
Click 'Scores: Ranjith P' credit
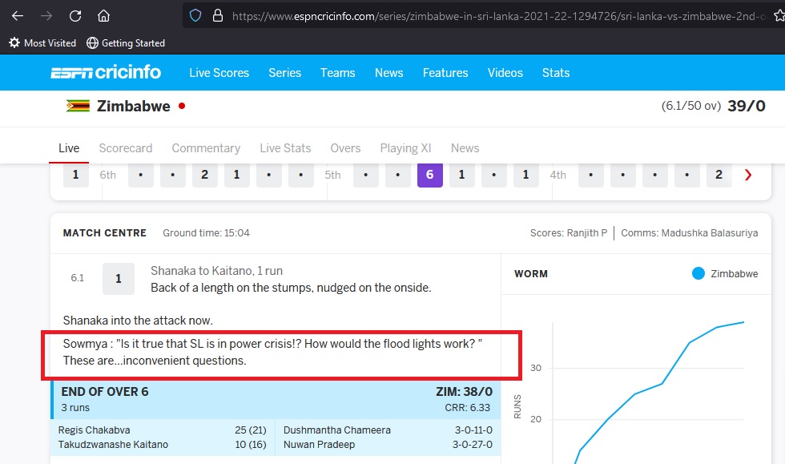click(568, 233)
